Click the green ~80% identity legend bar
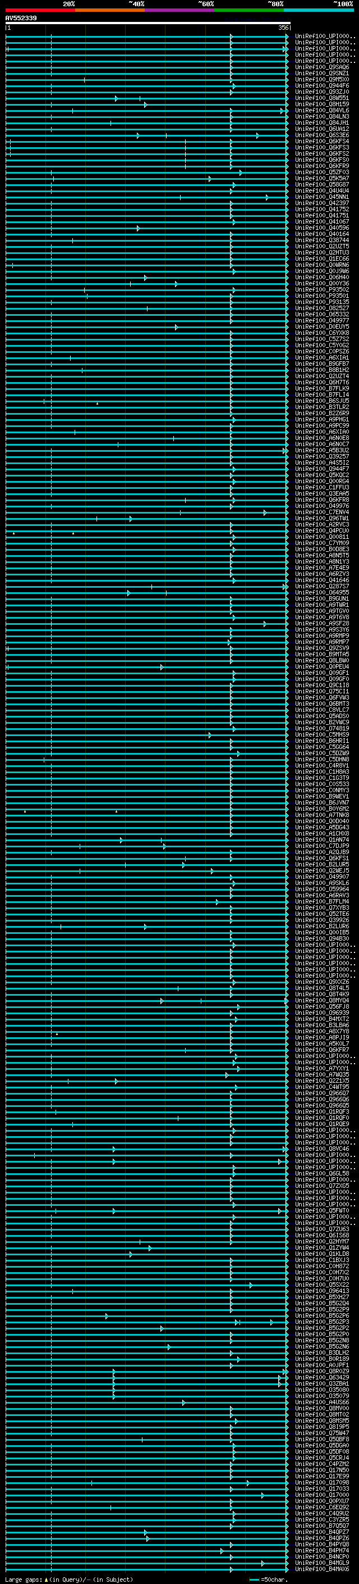Image resolution: width=359 pixels, height=1584 pixels. pos(248,10)
